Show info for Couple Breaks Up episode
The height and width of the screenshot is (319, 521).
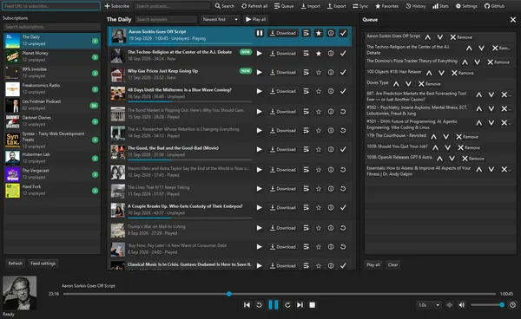331,207
